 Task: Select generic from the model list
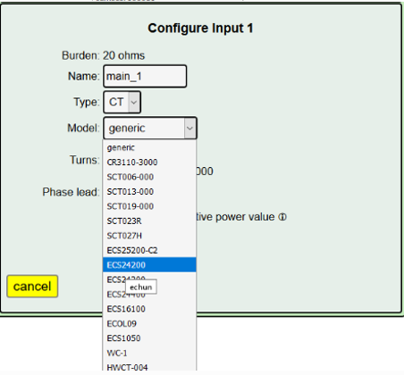(149, 147)
